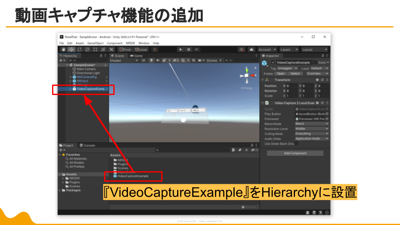Image resolution: width=400 pixels, height=225 pixels.
Task: Enable Use Green Back Ground checkbox
Action: click(296, 144)
